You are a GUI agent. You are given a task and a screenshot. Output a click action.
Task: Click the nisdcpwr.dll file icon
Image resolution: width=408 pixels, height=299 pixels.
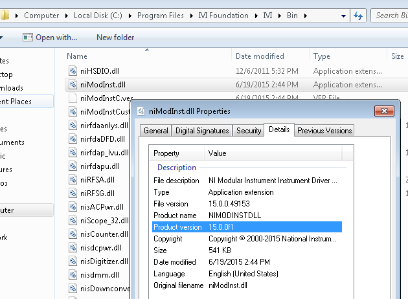73,247
